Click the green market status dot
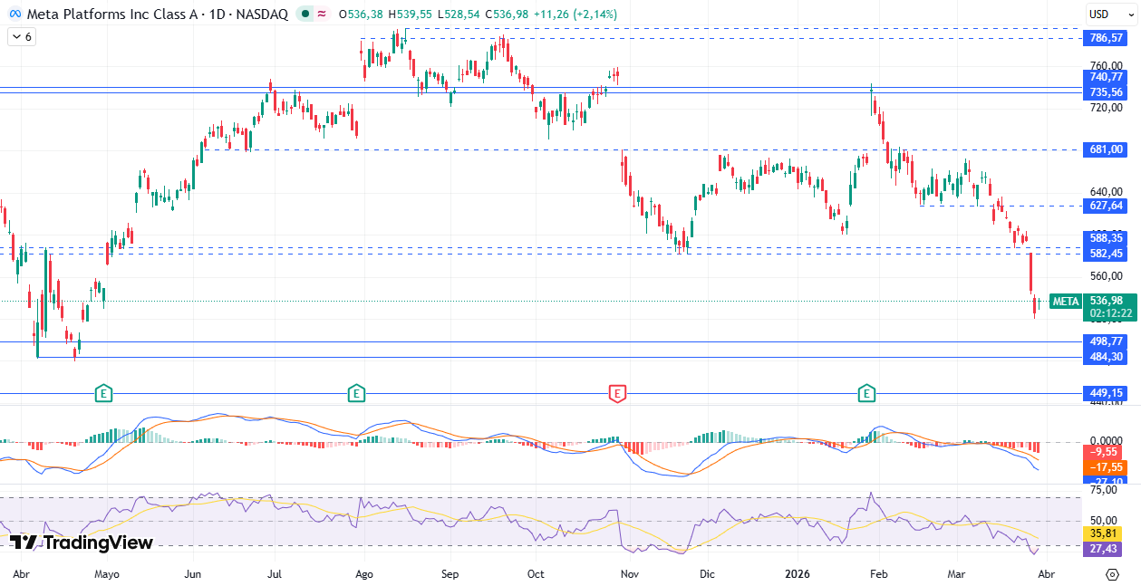This screenshot has width=1141, height=586. click(x=307, y=14)
